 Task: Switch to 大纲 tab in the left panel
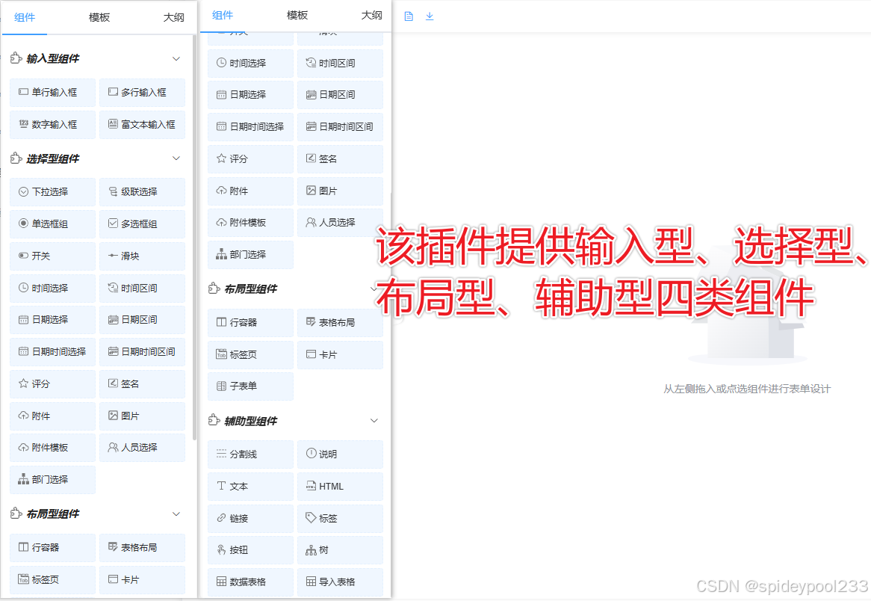[x=174, y=17]
